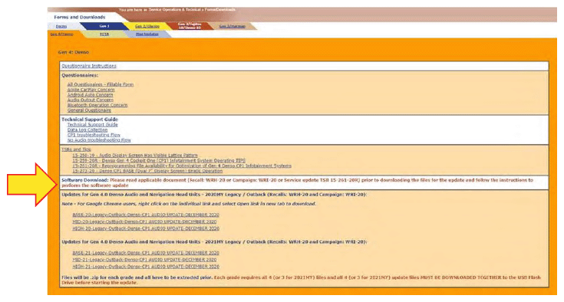Switch to the Gen 2/Clarion tab
564x302 pixels.
147,26
